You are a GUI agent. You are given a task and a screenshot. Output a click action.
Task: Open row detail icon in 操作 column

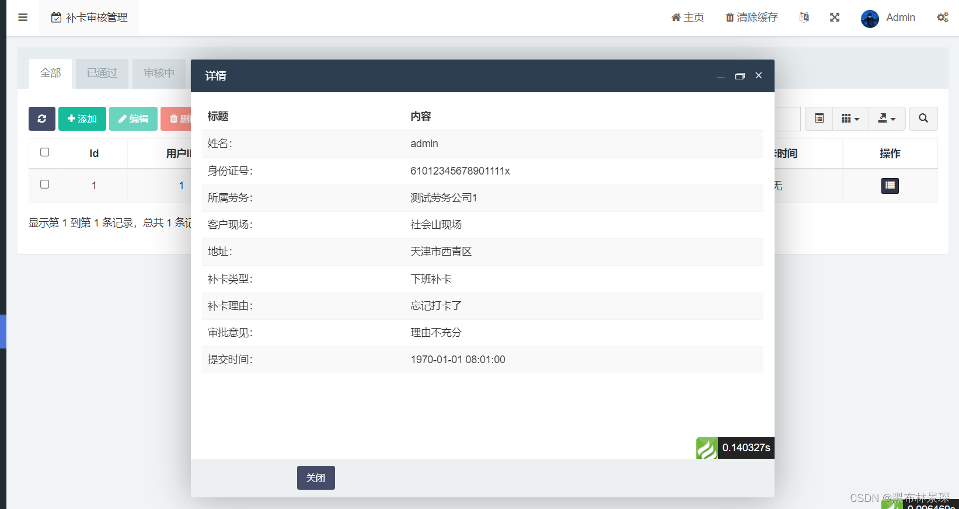tap(890, 186)
